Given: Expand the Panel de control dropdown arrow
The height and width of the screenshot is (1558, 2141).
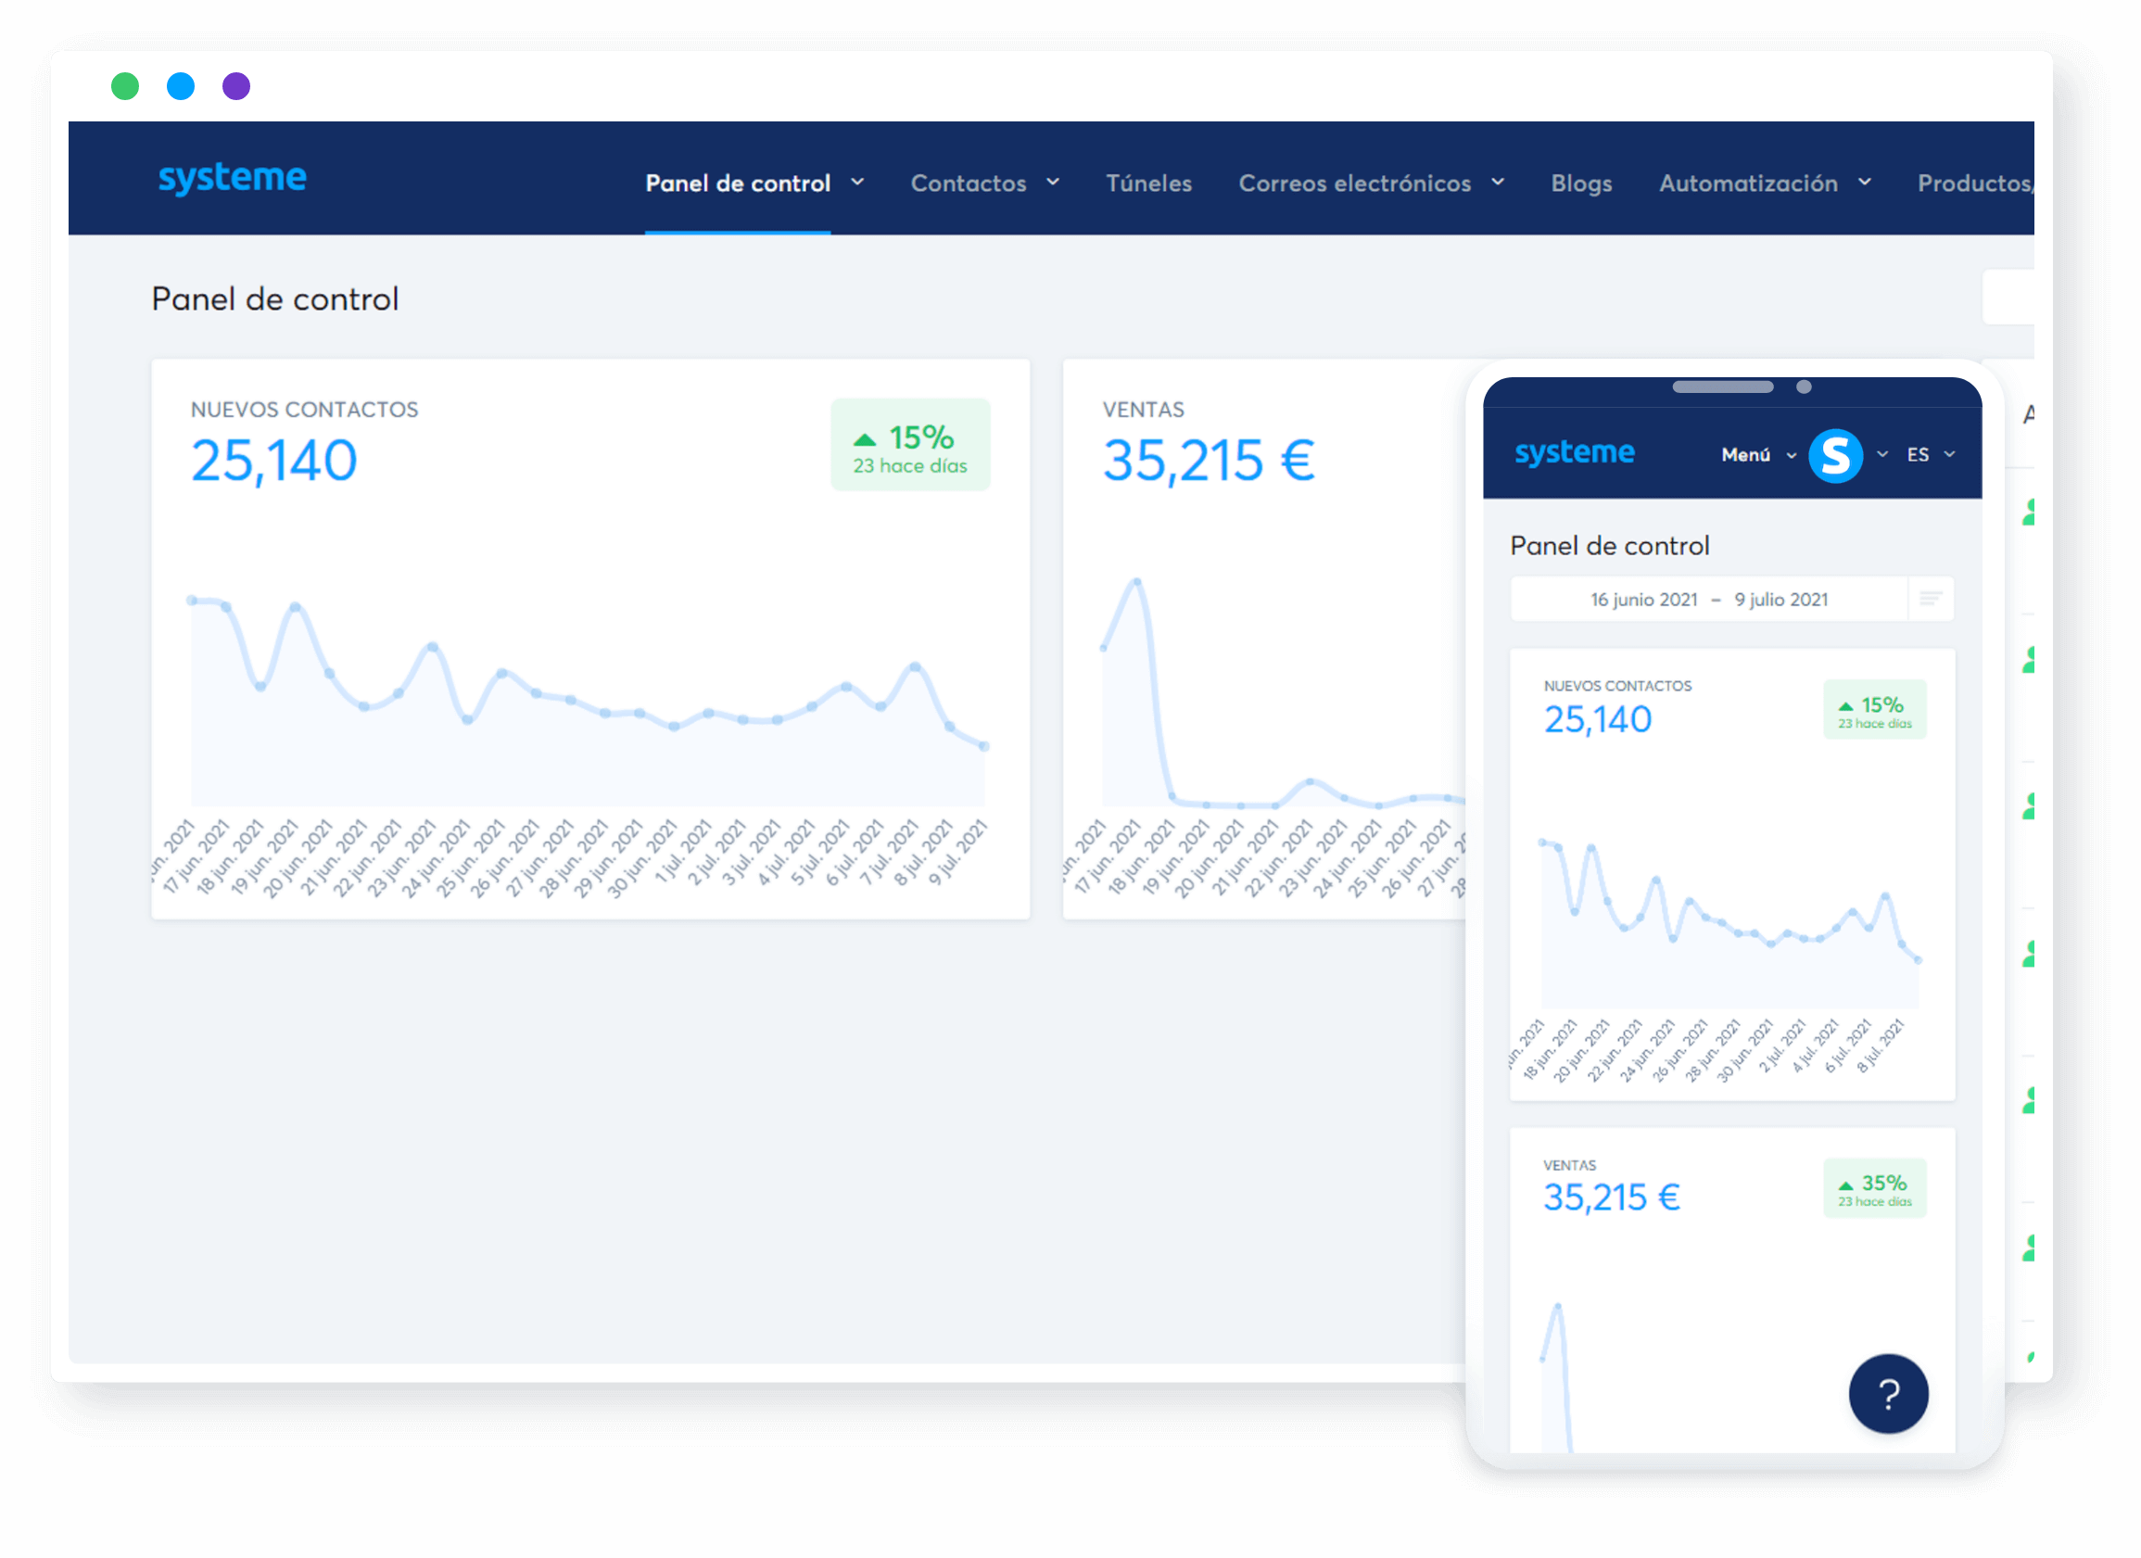Looking at the screenshot, I should (x=857, y=183).
